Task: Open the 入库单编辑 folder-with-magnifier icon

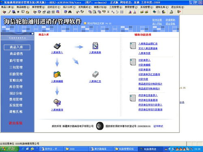Action: point(57,74)
